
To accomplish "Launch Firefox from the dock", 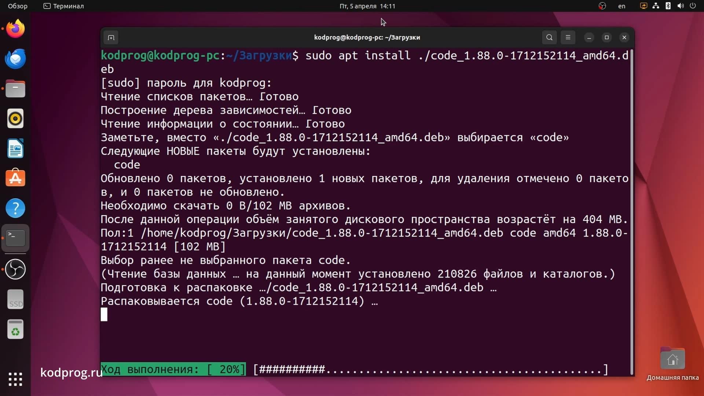I will point(15,29).
